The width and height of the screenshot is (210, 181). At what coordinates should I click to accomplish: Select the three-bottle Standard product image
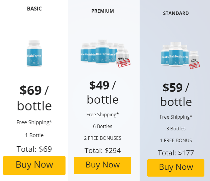click(180, 55)
